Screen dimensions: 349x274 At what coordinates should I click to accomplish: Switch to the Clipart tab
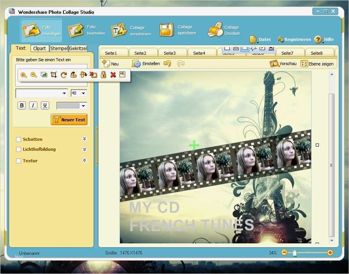[x=39, y=49]
